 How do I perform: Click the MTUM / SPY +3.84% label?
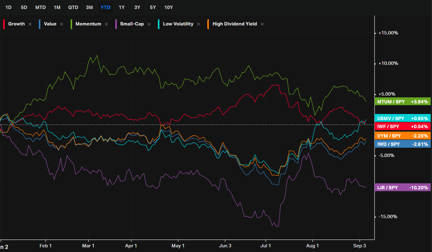point(403,101)
